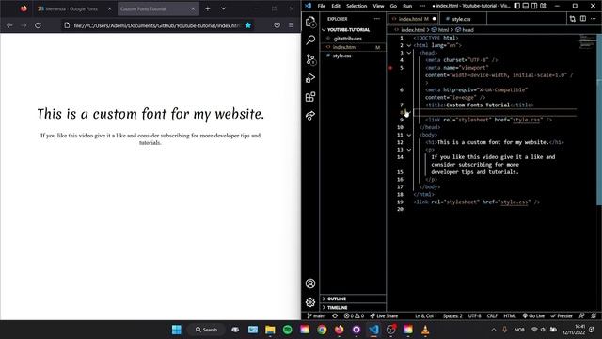Click the Pocket save icon in Firefox
The width and height of the screenshot is (602, 339).
click(277, 25)
